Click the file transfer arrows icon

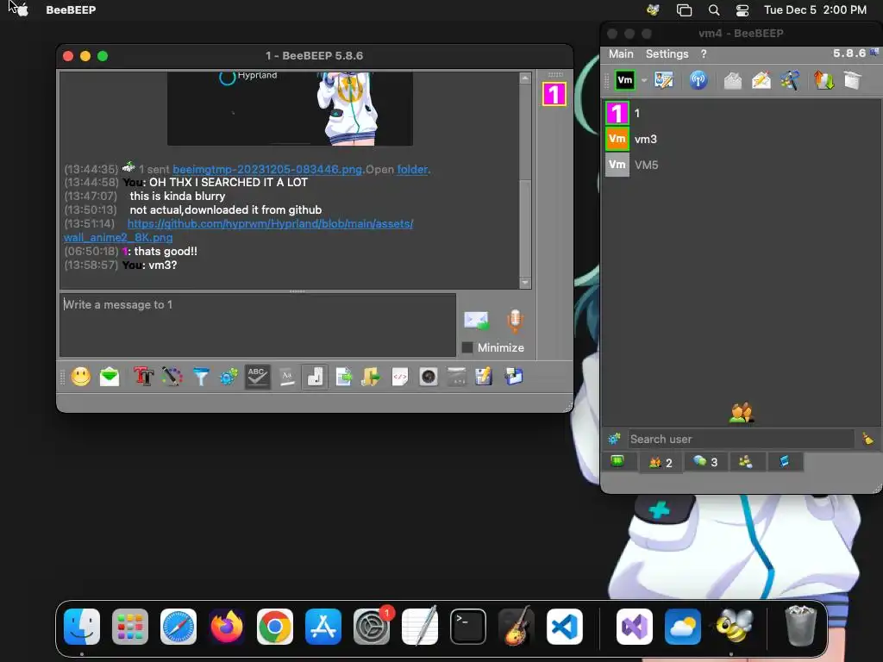[x=824, y=80]
